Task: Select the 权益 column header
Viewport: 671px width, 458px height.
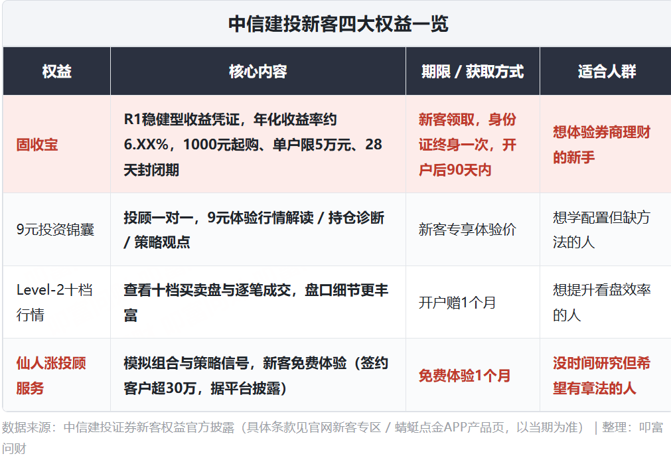Action: point(57,71)
